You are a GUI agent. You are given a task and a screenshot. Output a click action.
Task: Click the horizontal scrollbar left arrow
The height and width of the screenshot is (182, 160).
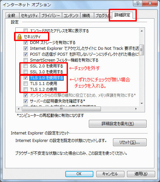tap(19, 109)
